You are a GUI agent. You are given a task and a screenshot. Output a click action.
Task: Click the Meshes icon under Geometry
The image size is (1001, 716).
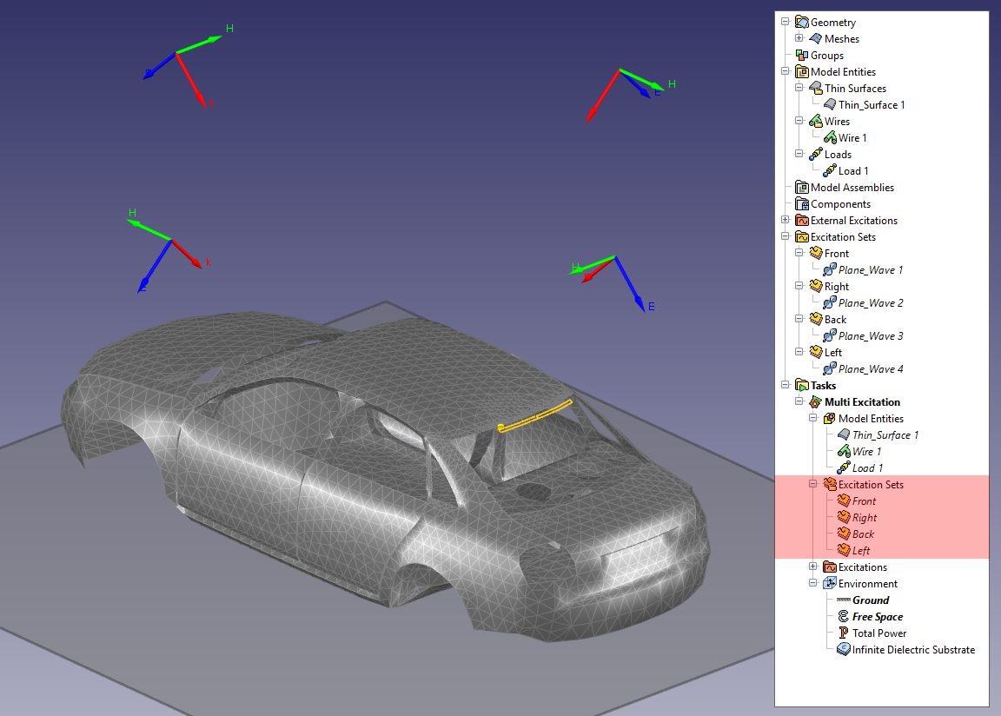pyautogui.click(x=815, y=39)
